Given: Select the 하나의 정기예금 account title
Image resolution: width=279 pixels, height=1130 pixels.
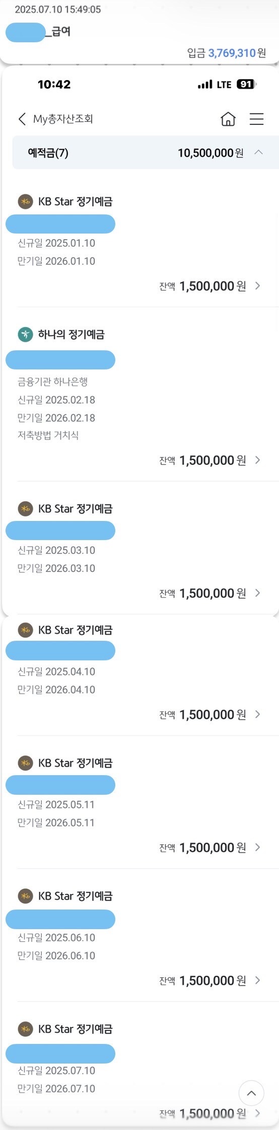Looking at the screenshot, I should [x=71, y=334].
